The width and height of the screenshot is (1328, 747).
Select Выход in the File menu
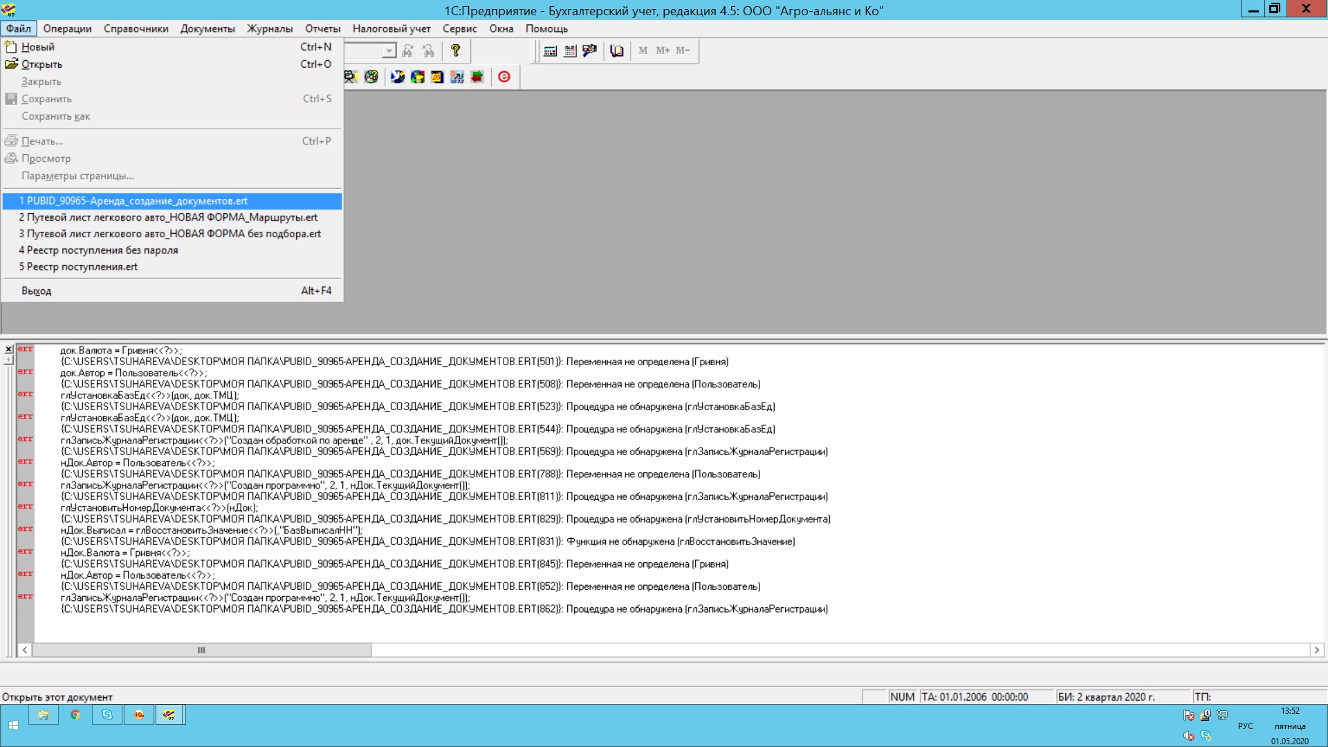pos(172,291)
